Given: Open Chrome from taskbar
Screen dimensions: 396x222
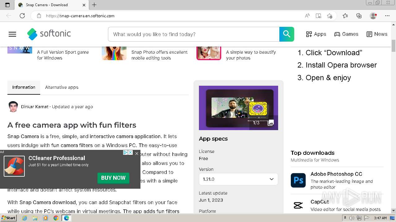Looking at the screenshot, I should coord(56,218).
